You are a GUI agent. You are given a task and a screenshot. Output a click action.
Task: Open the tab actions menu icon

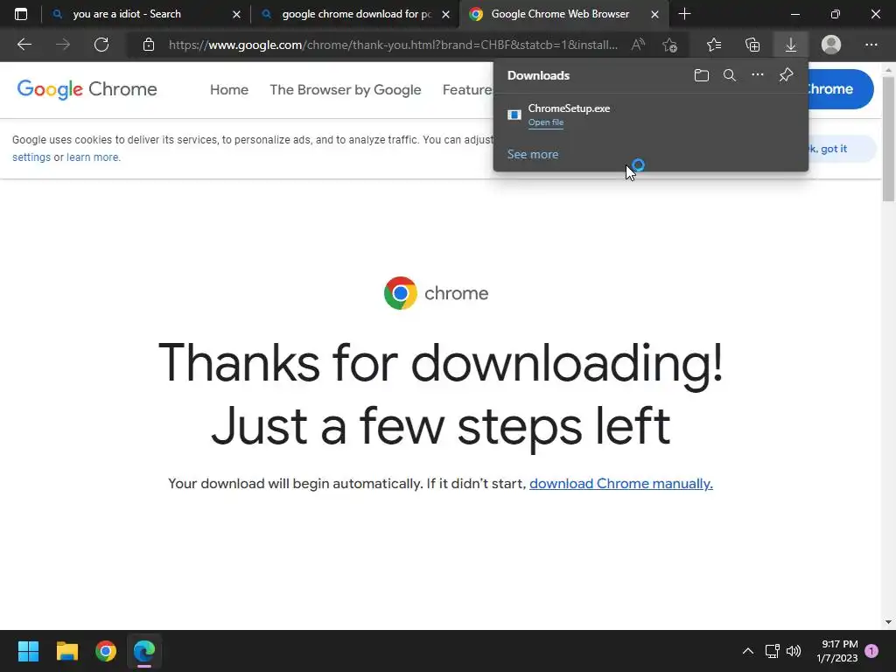21,14
